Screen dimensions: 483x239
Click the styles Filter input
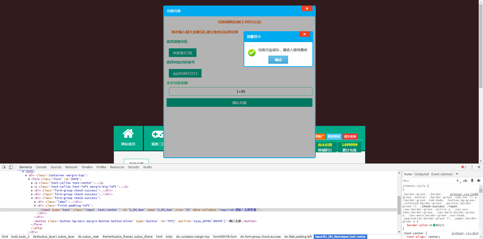coord(428,181)
